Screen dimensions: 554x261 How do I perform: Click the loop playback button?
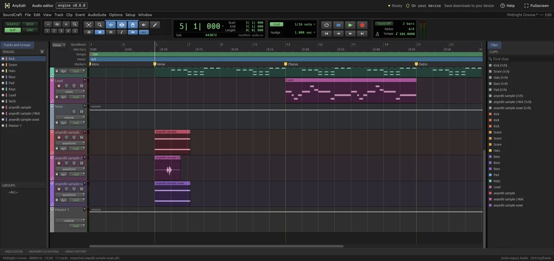tap(326, 25)
